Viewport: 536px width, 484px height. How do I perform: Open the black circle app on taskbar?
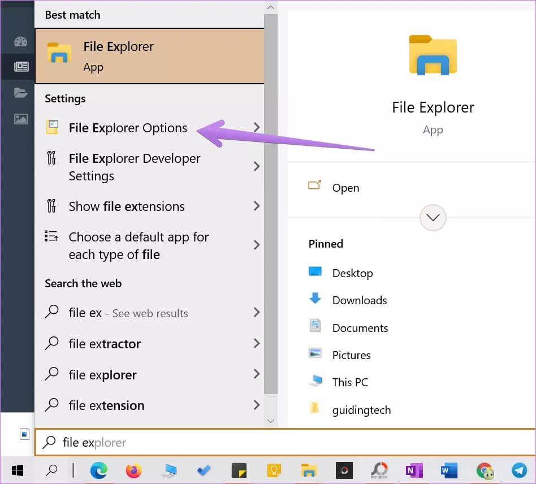click(x=344, y=470)
